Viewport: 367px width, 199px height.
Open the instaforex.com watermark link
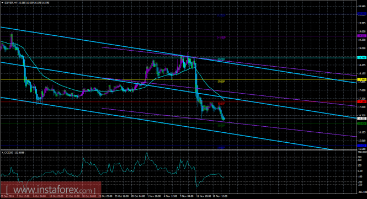[51, 189]
